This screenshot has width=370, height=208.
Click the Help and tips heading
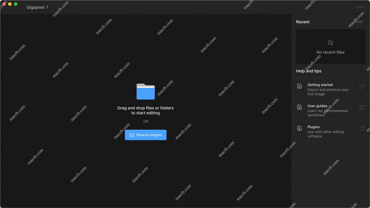pos(309,71)
